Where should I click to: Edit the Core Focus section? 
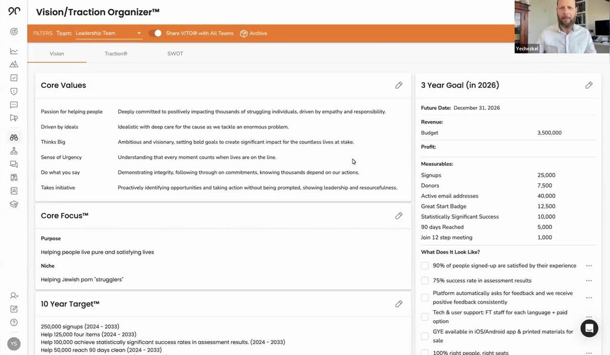click(x=399, y=216)
